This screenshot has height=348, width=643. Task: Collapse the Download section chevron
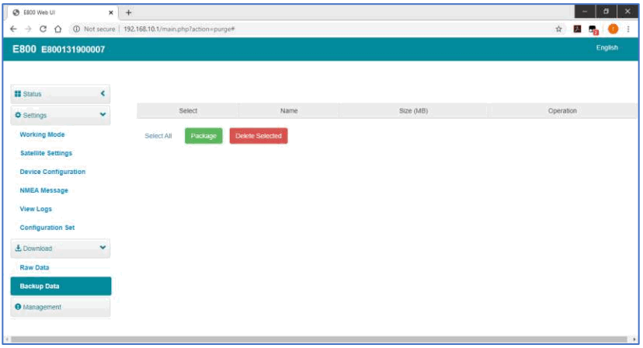[x=103, y=248]
